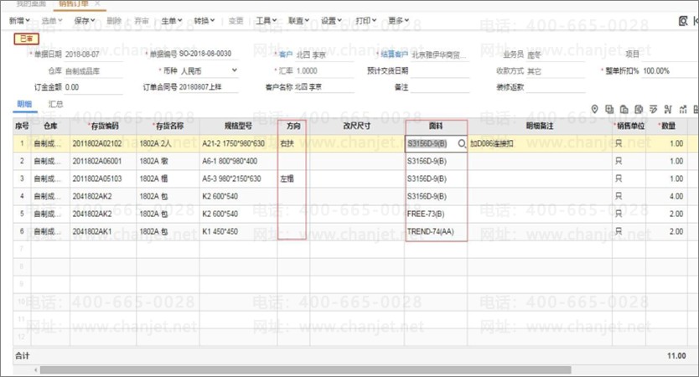Screen dimensions: 699x377
Task: Click the 业务员 input field
Action: (x=556, y=54)
